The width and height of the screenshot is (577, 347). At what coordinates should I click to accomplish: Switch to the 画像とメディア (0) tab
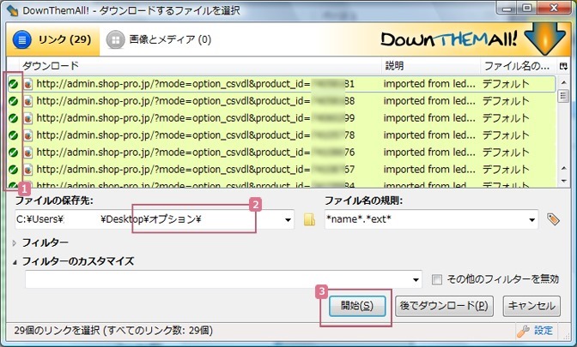point(160,39)
